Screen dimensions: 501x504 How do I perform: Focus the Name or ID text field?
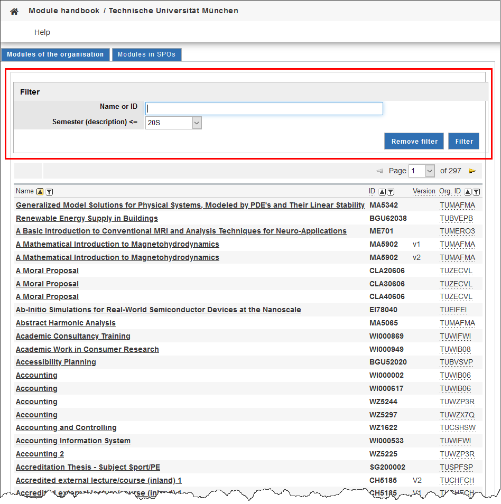[x=264, y=108]
